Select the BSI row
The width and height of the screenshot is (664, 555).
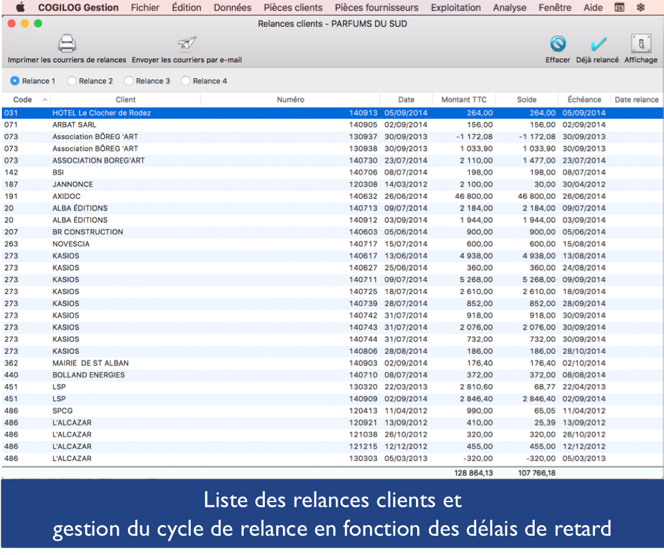pyautogui.click(x=332, y=173)
